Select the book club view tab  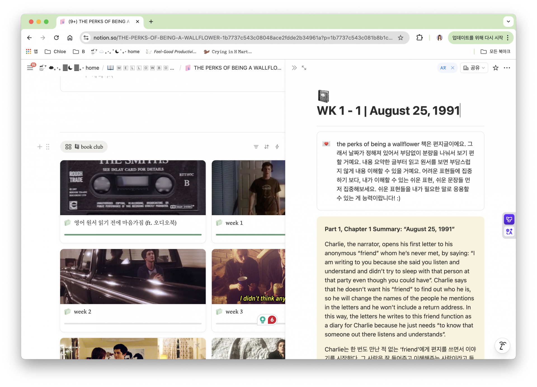(x=84, y=147)
